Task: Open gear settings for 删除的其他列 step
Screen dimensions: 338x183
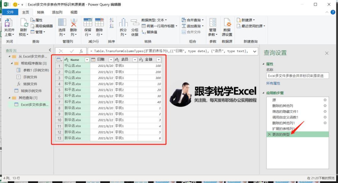Action: (x=325, y=106)
